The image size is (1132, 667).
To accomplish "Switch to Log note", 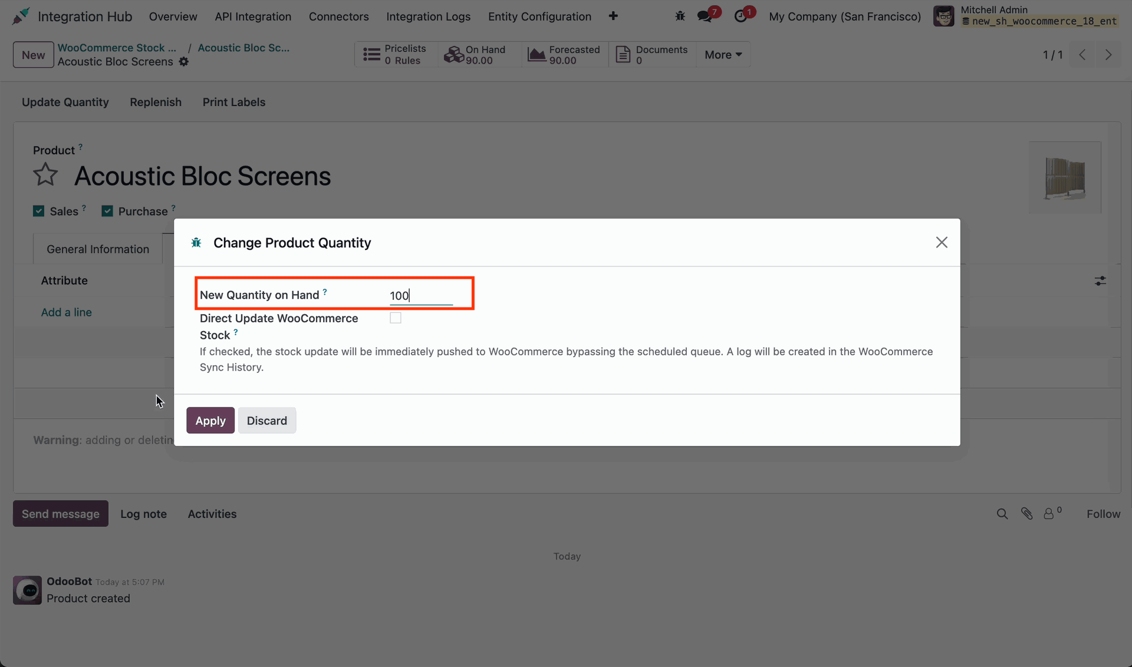I will point(143,514).
